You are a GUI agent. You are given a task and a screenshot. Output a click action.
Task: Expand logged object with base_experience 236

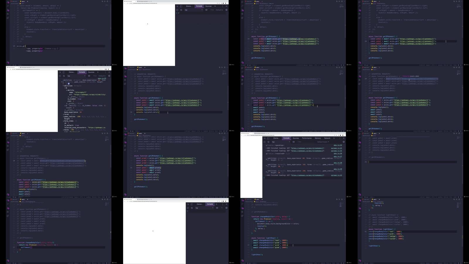[266, 172]
